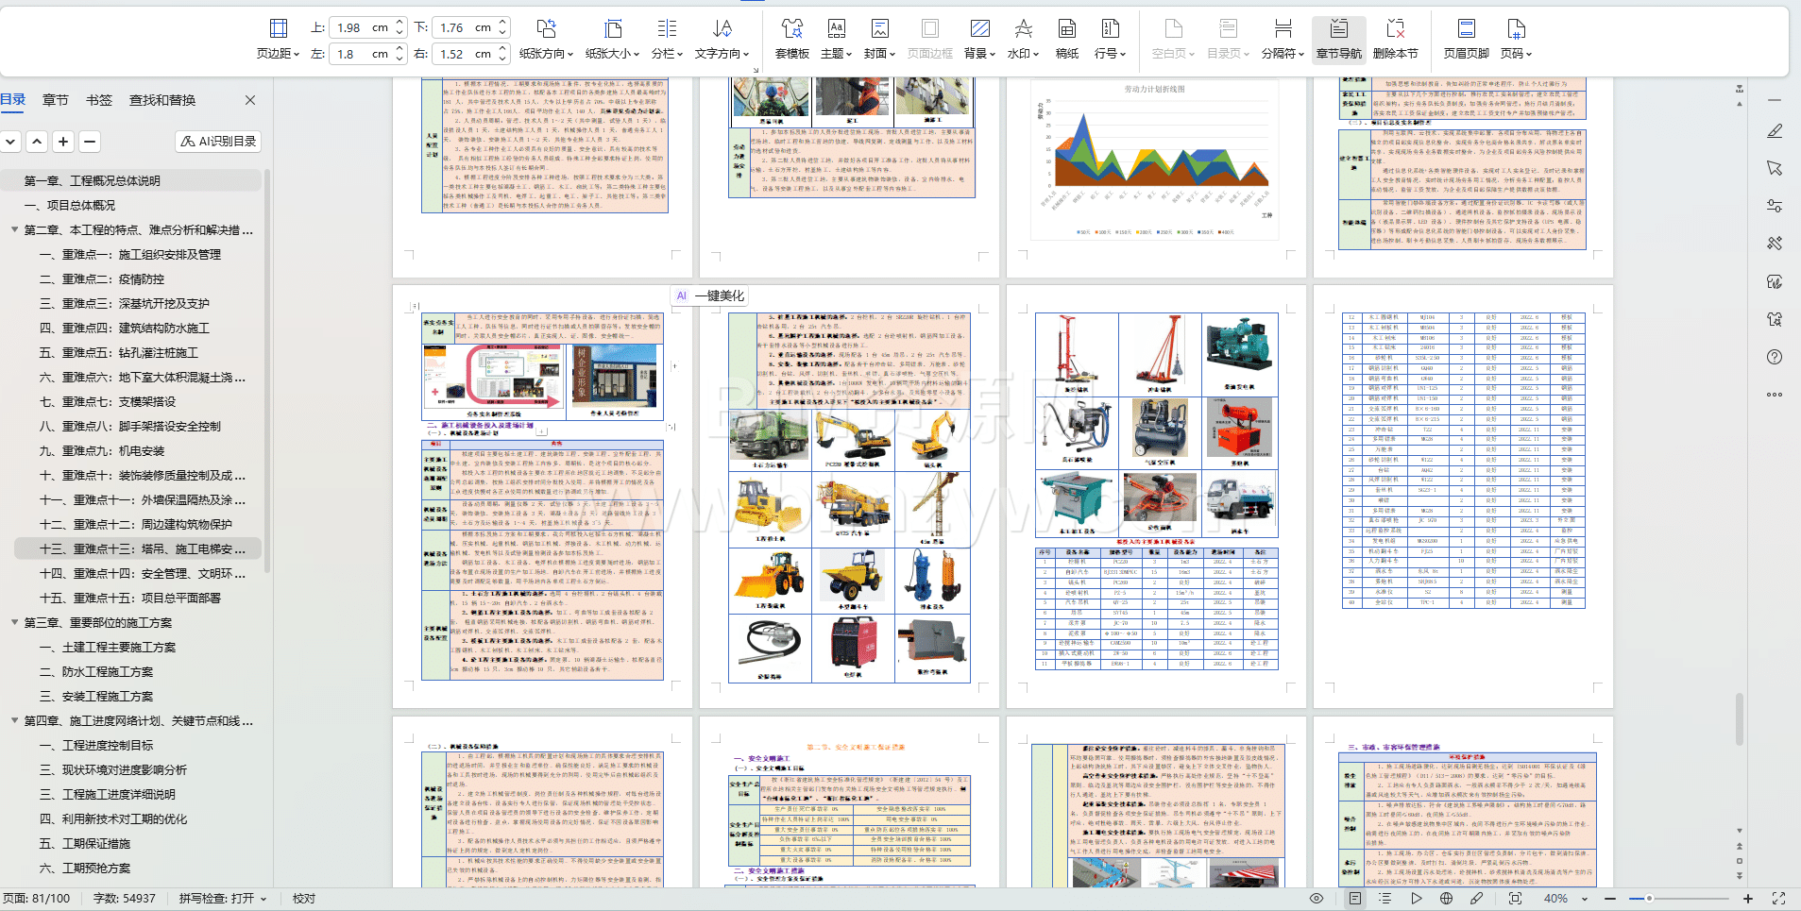The width and height of the screenshot is (1801, 911).
Task: Click the help question mark in right sidebar
Action: [x=1775, y=357]
